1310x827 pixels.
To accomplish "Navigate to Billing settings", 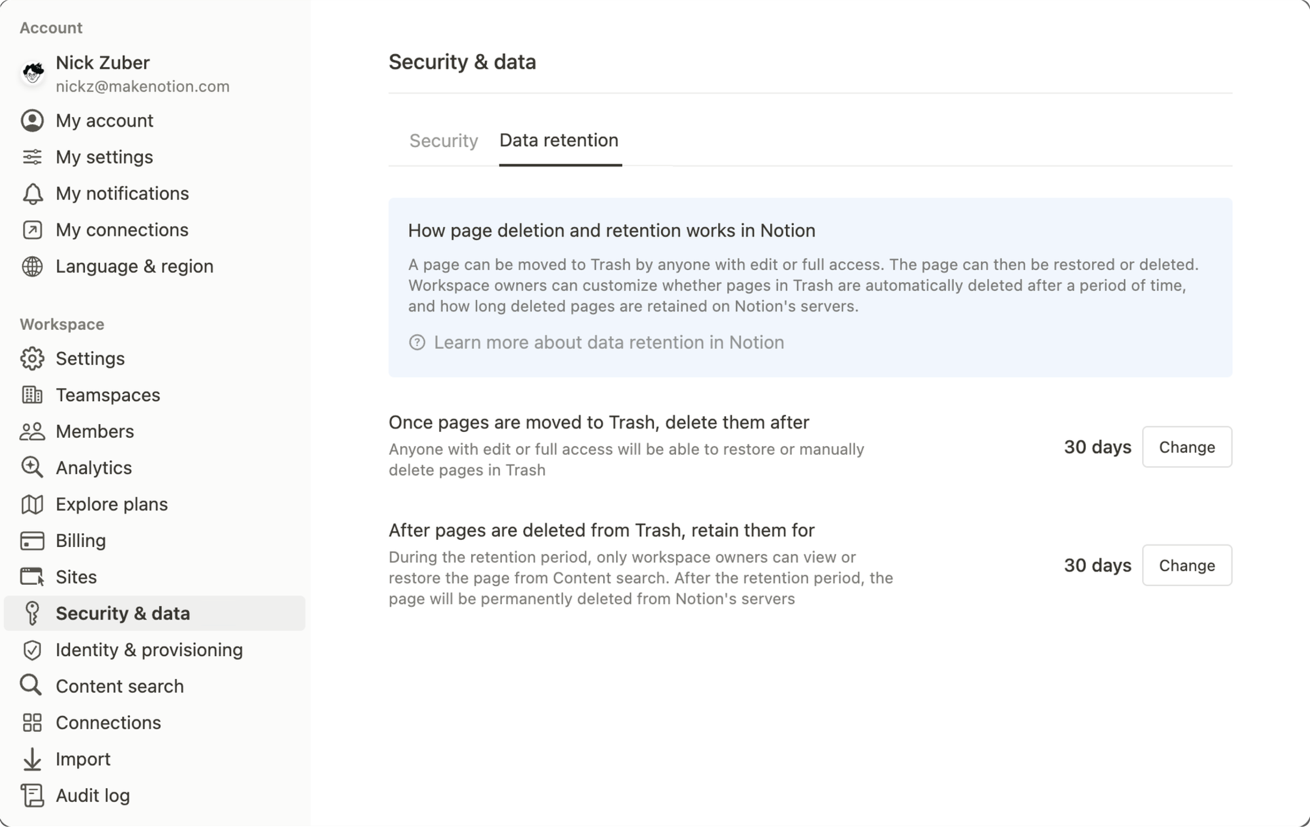I will (80, 540).
